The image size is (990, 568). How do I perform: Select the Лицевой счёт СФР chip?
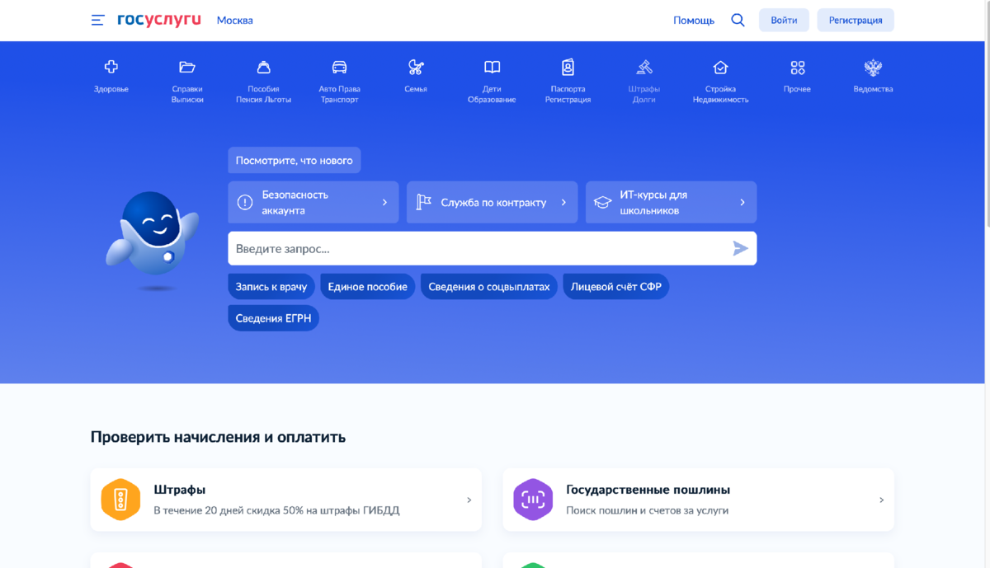[x=616, y=286]
